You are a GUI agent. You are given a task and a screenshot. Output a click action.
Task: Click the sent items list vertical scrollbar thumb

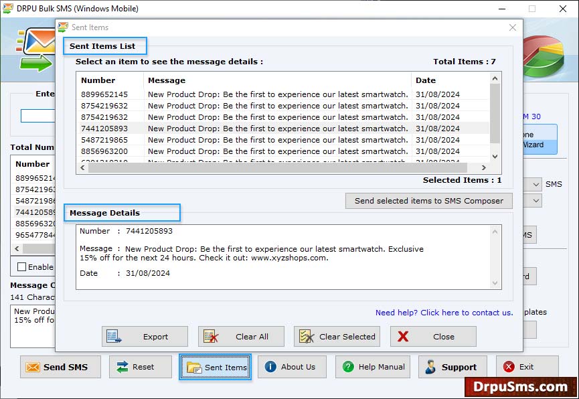pyautogui.click(x=495, y=113)
